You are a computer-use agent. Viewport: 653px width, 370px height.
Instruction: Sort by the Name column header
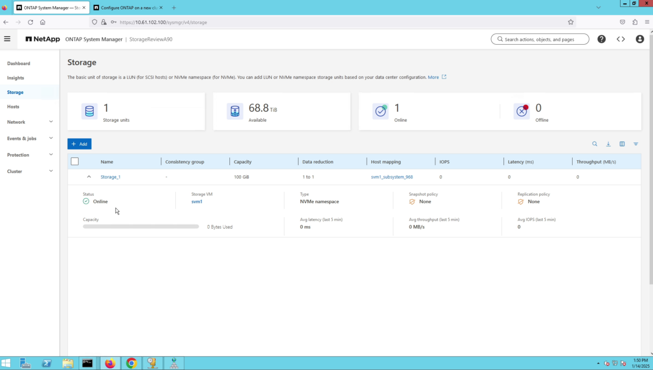click(107, 161)
